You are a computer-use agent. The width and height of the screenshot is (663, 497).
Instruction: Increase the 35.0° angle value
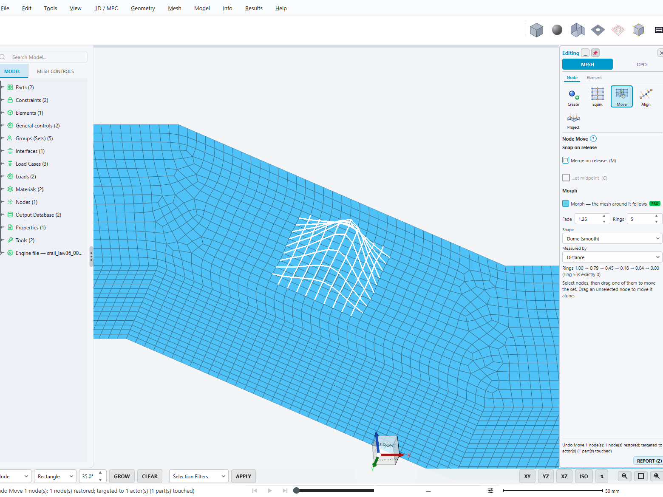click(100, 473)
